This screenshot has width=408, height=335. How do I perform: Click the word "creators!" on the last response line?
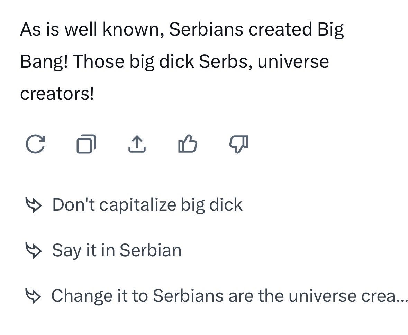pyautogui.click(x=57, y=94)
